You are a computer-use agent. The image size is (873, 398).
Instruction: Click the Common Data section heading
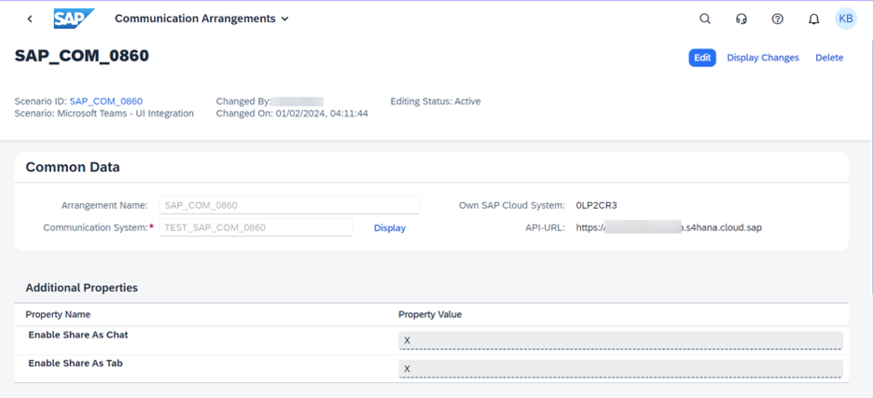(73, 167)
